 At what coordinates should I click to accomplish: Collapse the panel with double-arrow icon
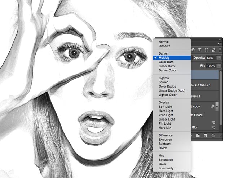(220, 39)
